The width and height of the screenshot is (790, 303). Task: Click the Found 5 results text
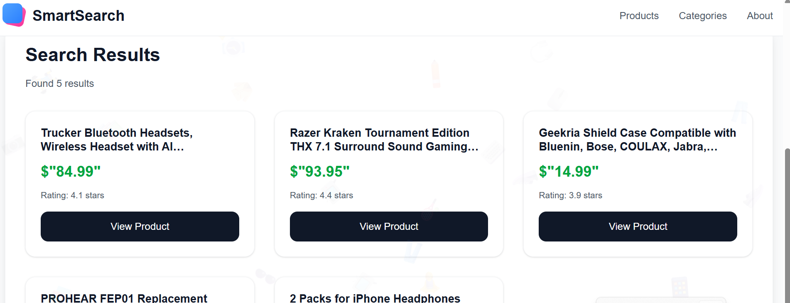pyautogui.click(x=60, y=84)
